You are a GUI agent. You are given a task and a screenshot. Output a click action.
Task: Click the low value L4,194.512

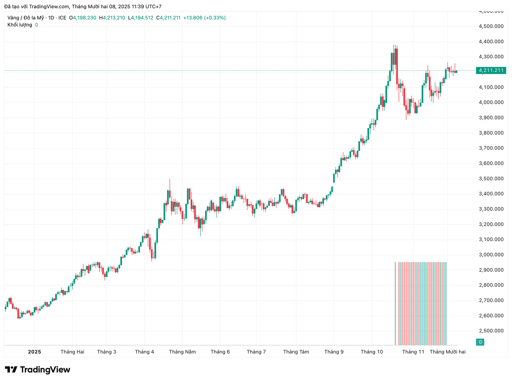(x=141, y=18)
